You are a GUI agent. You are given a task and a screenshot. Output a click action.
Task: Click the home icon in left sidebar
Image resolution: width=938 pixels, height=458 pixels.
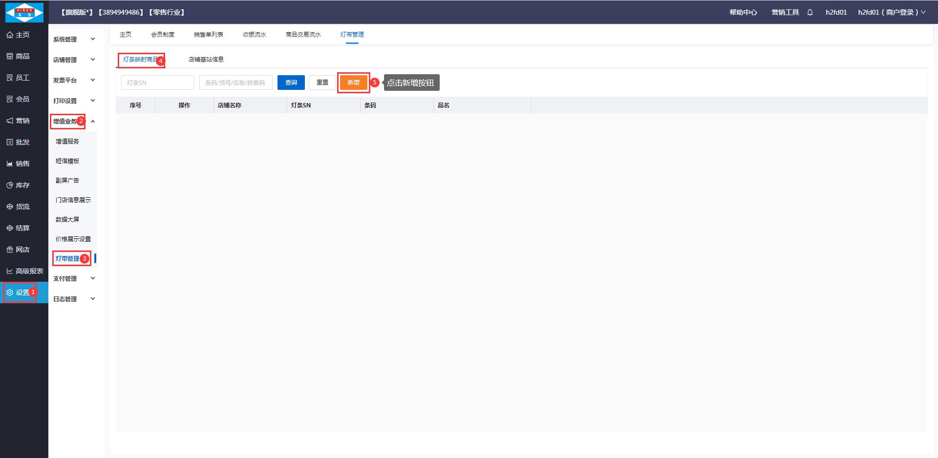click(10, 35)
